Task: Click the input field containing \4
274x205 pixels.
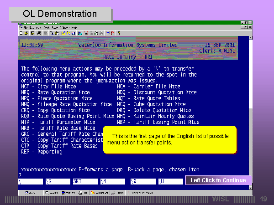Action: [x=112, y=181]
